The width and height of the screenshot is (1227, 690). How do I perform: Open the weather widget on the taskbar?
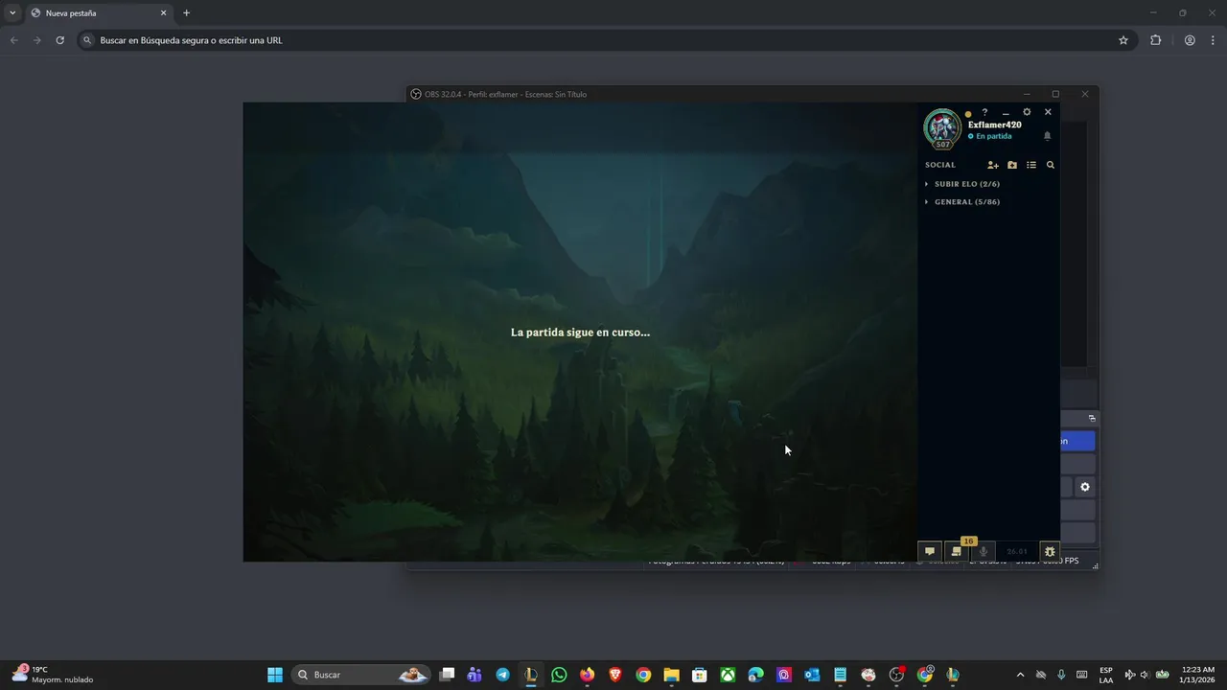pos(53,675)
